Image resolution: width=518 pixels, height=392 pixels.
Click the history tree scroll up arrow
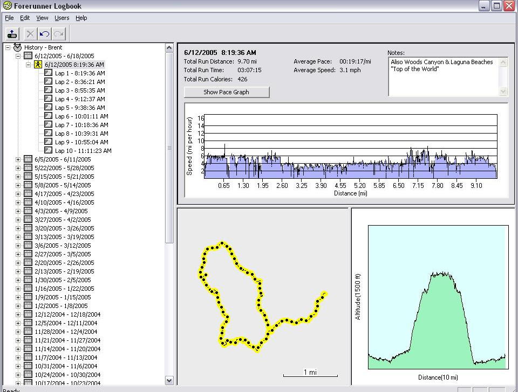[169, 48]
